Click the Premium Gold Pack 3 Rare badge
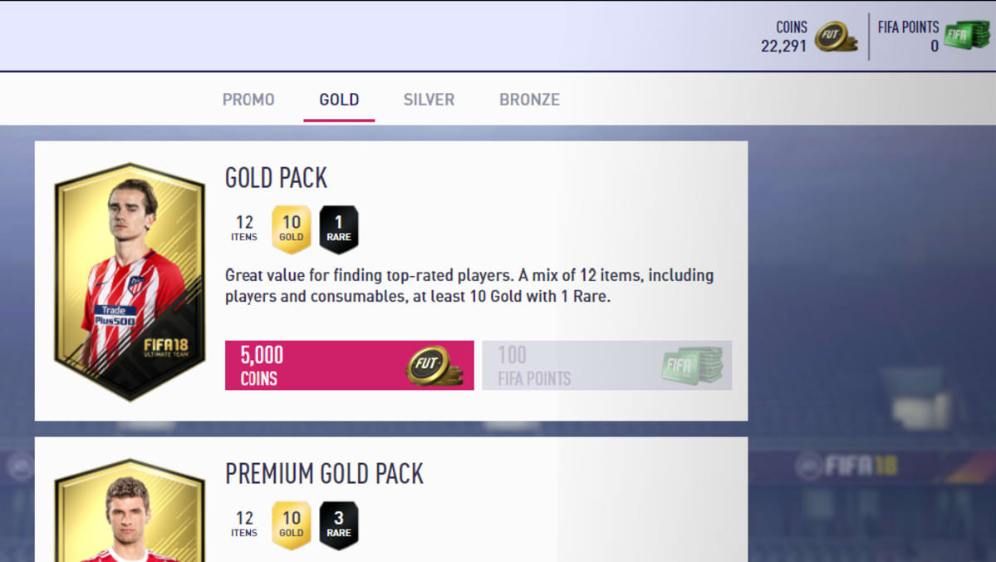Image resolution: width=996 pixels, height=562 pixels. (x=339, y=525)
